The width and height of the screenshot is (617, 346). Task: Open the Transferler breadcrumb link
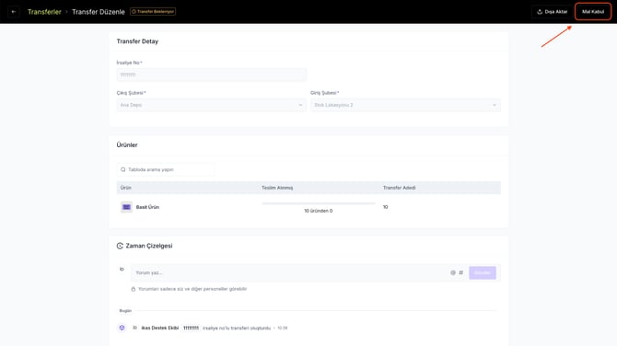point(44,12)
